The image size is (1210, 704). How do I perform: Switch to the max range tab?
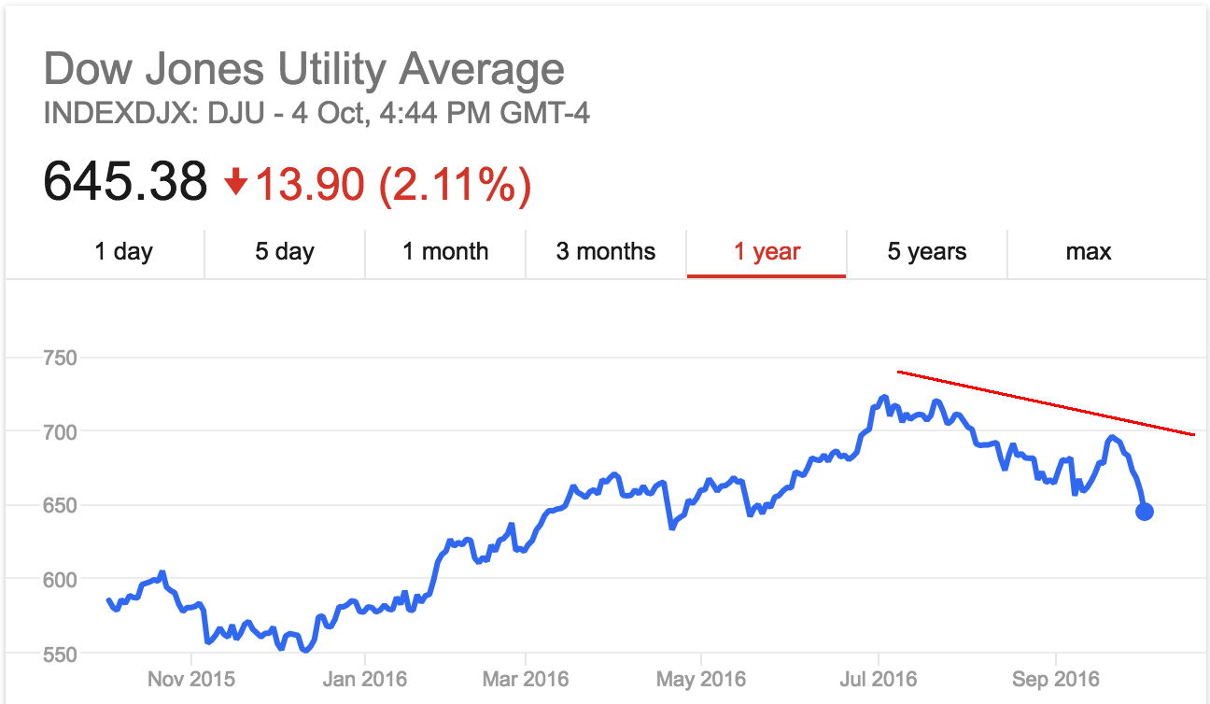click(1089, 251)
